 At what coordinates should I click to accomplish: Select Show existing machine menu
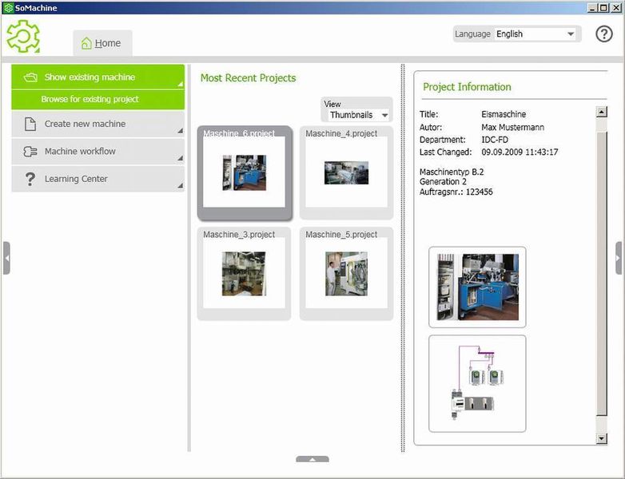(x=98, y=77)
